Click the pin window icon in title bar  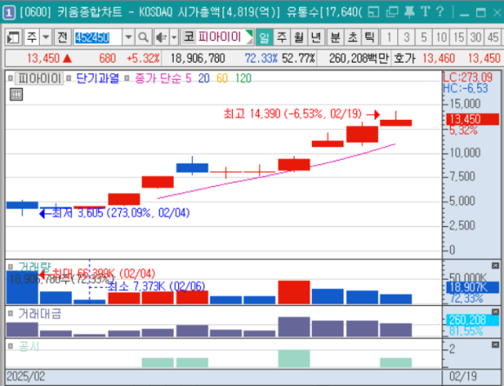[409, 12]
